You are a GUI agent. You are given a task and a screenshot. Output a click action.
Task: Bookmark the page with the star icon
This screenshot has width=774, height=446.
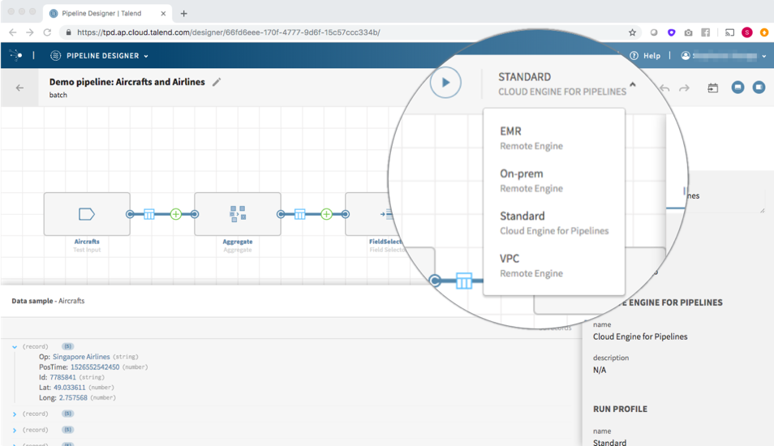(632, 32)
